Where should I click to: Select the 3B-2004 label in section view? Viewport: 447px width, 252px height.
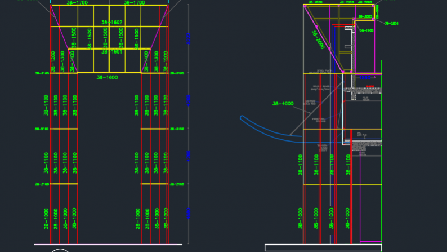tap(391, 23)
